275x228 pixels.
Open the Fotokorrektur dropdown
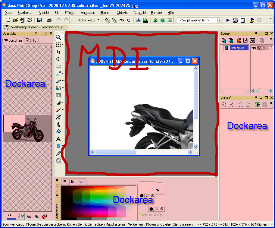pos(87,20)
